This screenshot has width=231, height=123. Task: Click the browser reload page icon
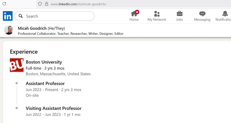pos(4,4)
